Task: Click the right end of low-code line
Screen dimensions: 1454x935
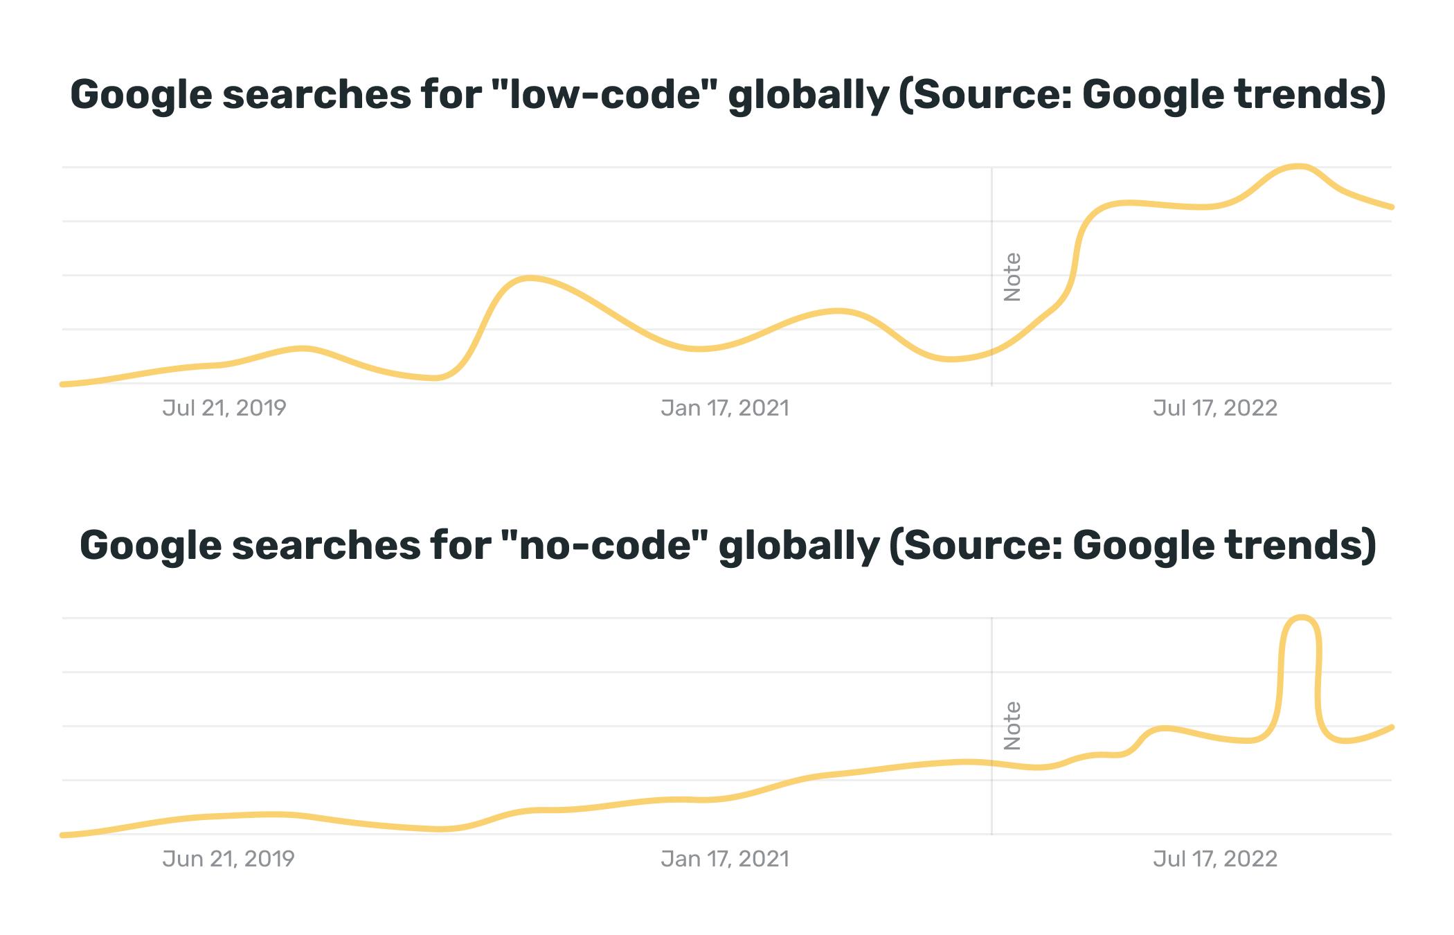Action: click(1391, 206)
